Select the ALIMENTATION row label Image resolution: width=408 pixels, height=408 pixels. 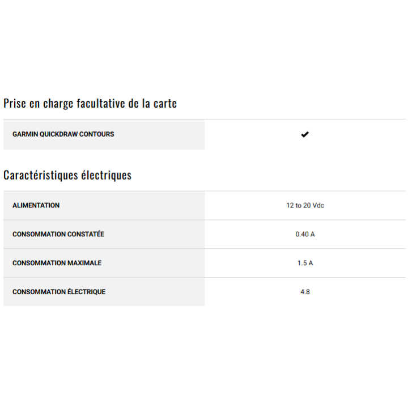tap(36, 206)
